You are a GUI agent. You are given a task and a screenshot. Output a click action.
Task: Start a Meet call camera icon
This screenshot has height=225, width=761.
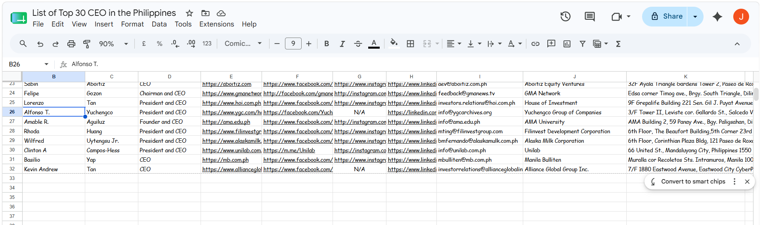click(616, 17)
